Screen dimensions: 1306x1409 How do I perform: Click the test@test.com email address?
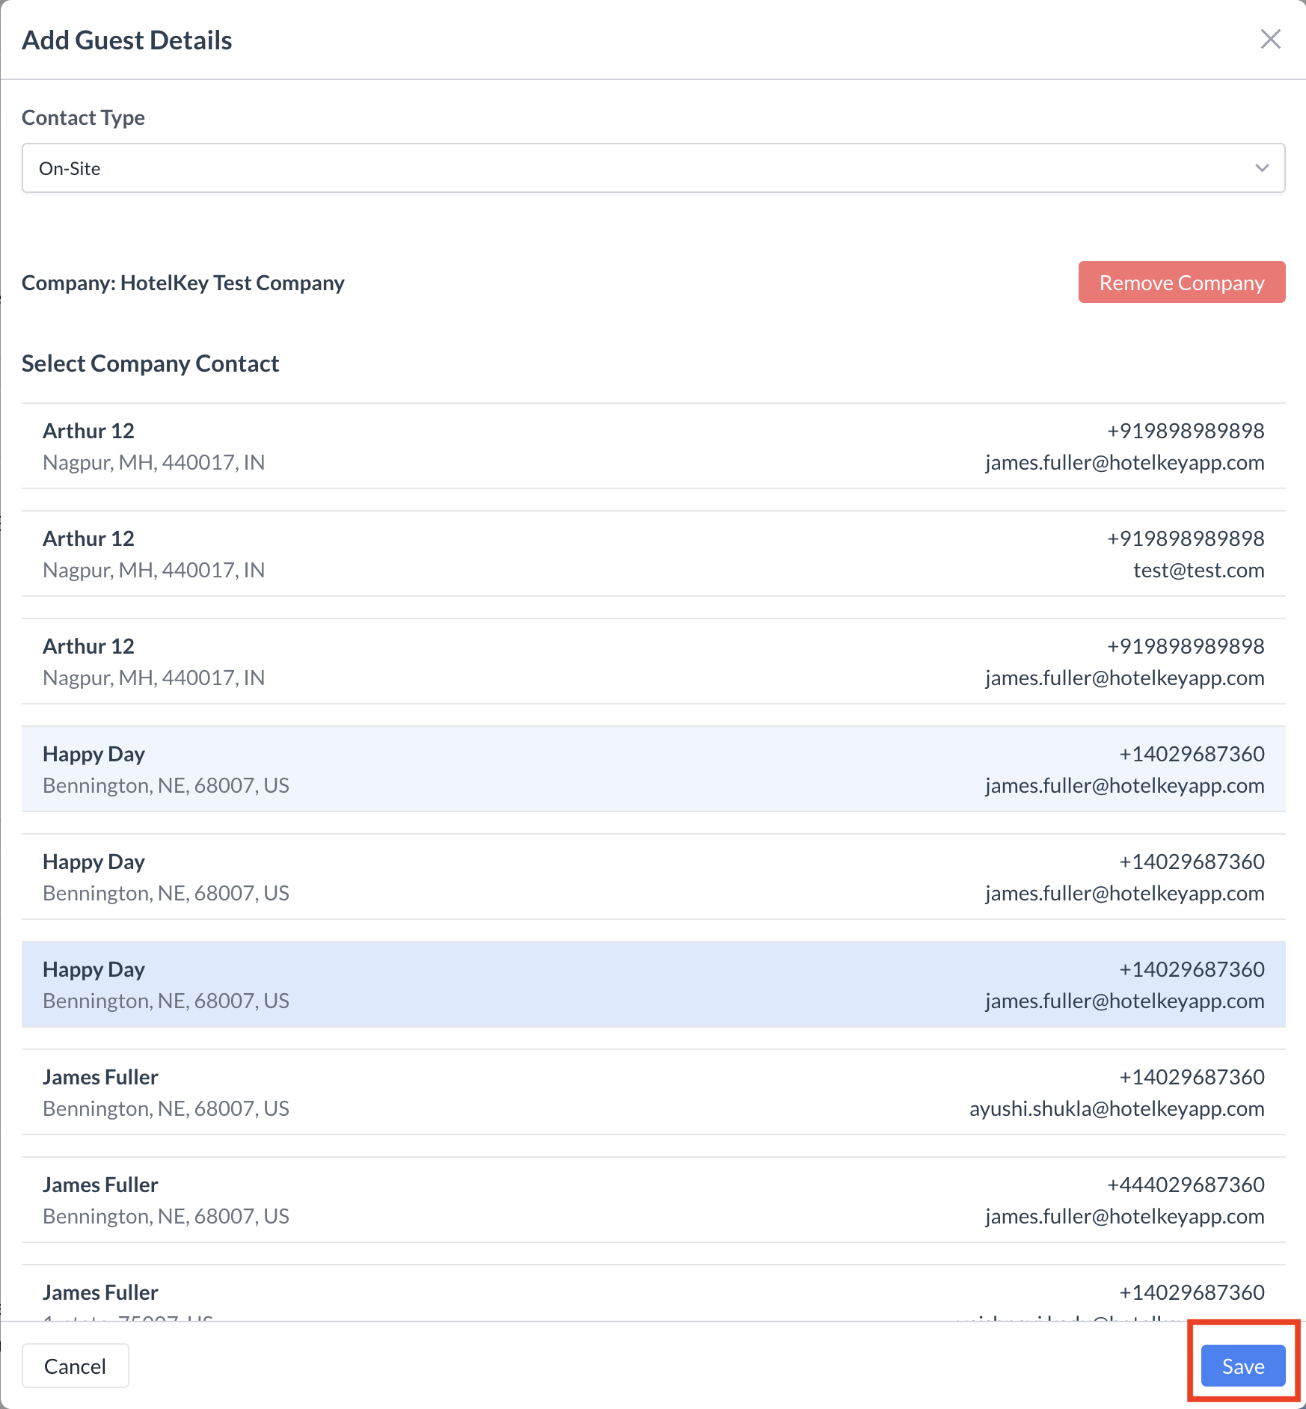tap(1198, 571)
